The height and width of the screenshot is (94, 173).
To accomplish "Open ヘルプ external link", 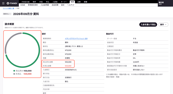I will (x=70, y=5).
